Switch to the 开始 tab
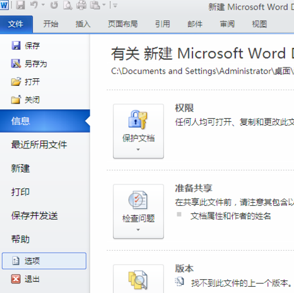This screenshot has height=293, width=294. click(x=50, y=24)
